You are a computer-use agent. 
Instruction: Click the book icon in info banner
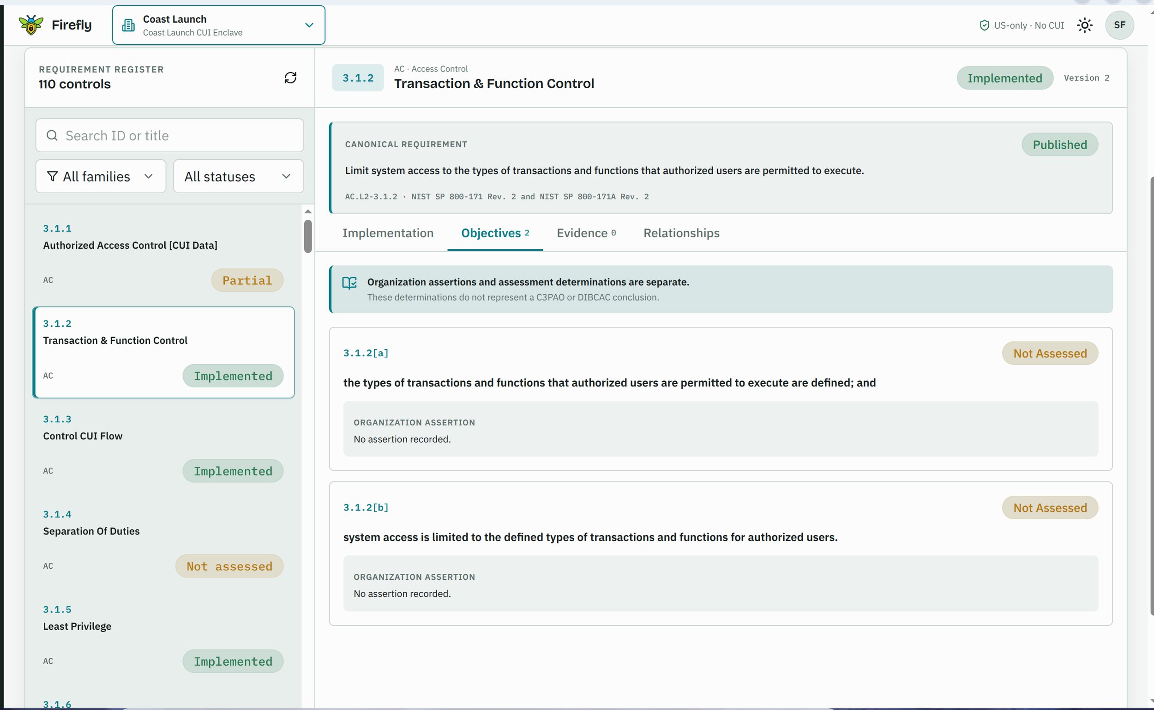[349, 283]
